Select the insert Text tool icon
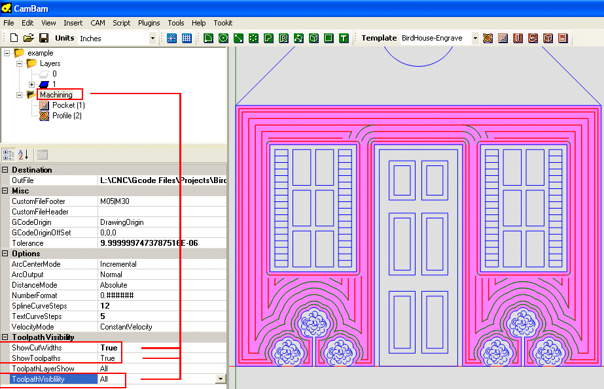This screenshot has height=389, width=604. coord(344,38)
